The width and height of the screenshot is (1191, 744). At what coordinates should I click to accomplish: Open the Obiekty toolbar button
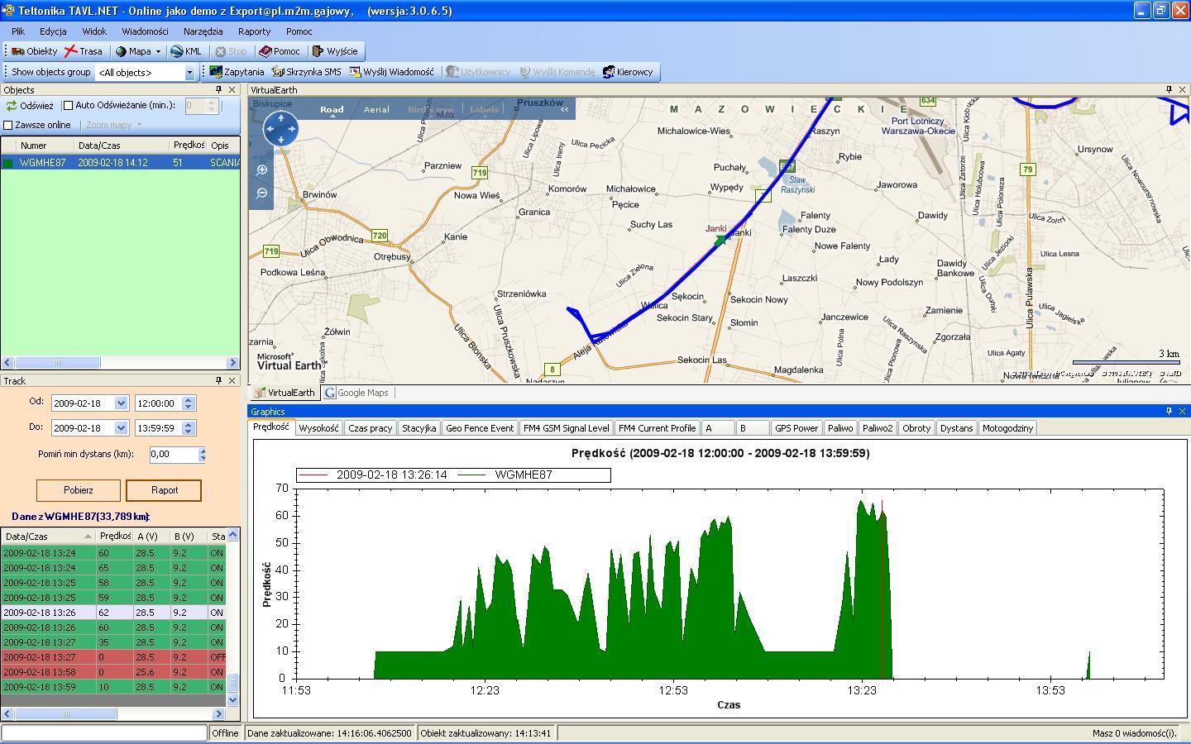(33, 51)
